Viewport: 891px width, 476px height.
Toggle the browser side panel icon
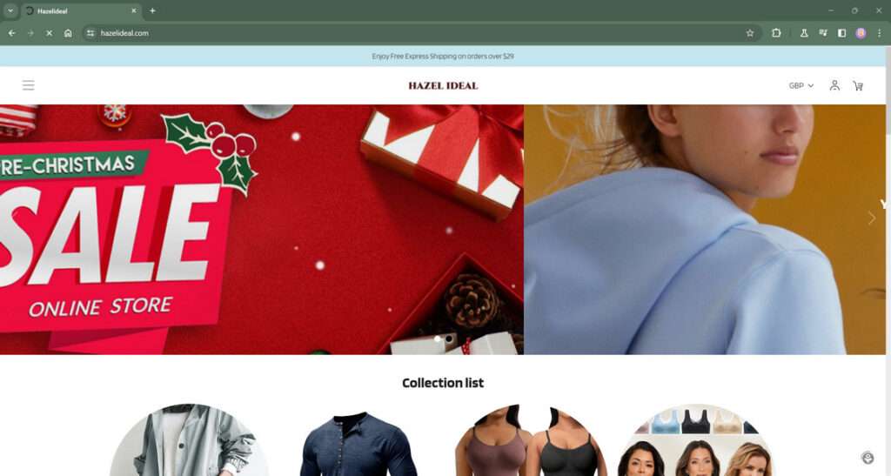pos(842,33)
